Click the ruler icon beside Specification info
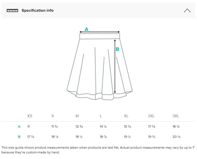197x159 pixels. tap(12, 10)
